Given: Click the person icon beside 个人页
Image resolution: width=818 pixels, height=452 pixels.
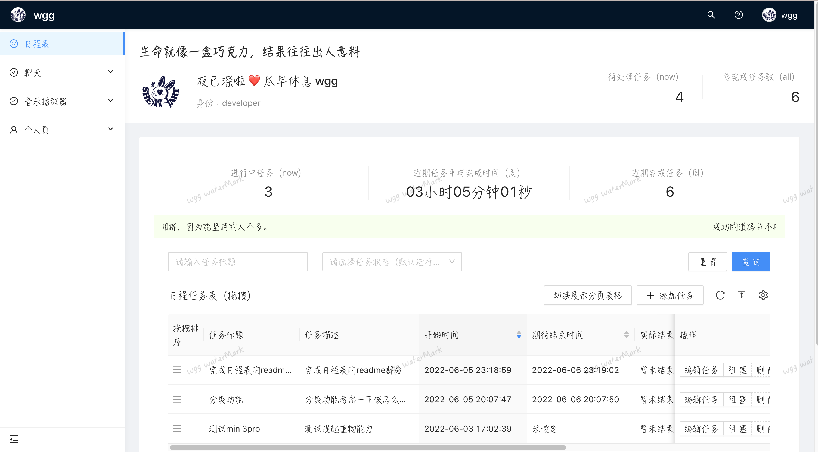Looking at the screenshot, I should pyautogui.click(x=14, y=130).
